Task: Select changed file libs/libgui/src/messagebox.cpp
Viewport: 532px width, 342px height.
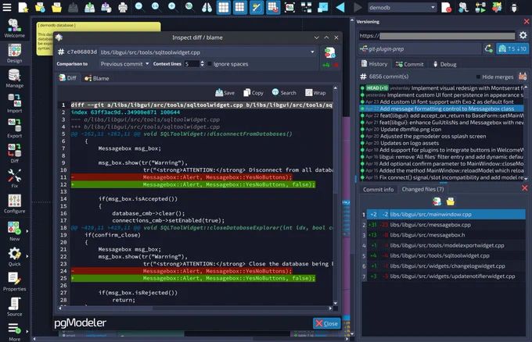Action: click(444, 225)
